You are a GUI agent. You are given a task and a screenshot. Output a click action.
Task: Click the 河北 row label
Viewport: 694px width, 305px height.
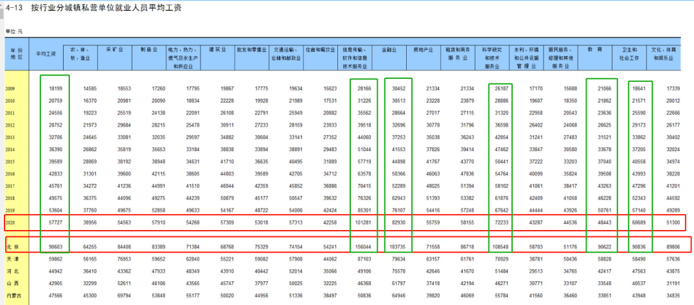(x=12, y=272)
